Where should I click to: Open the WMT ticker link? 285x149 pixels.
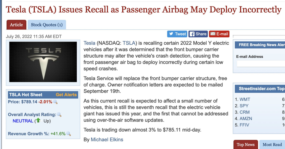click(x=245, y=99)
